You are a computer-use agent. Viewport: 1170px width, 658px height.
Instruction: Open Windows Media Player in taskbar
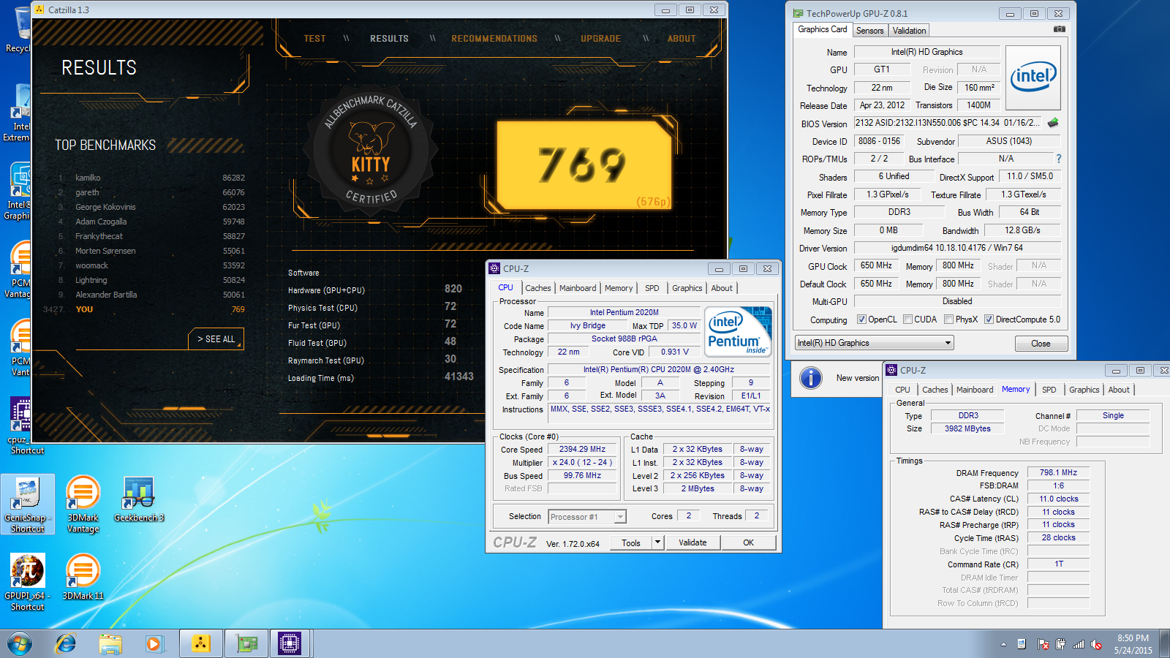[154, 644]
